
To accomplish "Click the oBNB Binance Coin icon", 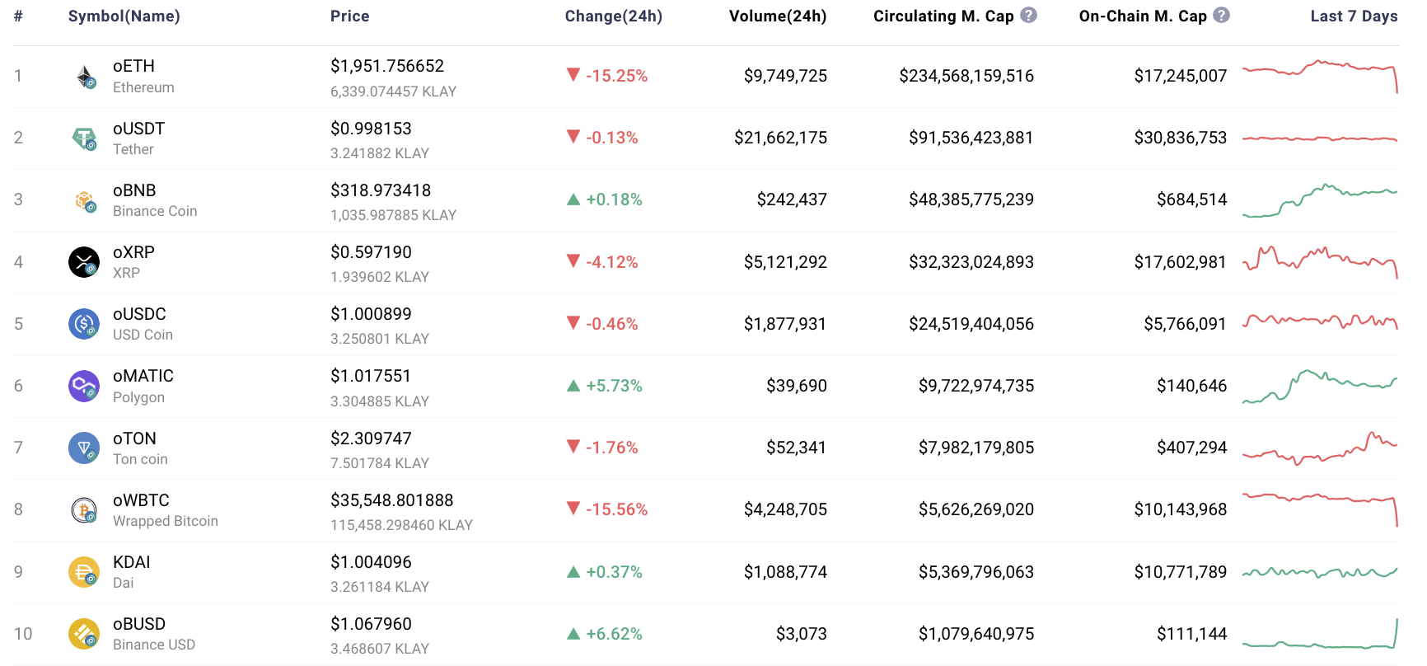I will [84, 200].
